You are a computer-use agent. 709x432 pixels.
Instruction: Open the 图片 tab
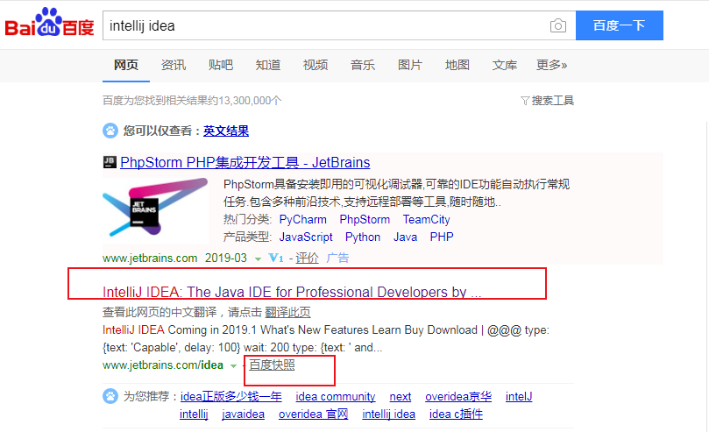(409, 65)
